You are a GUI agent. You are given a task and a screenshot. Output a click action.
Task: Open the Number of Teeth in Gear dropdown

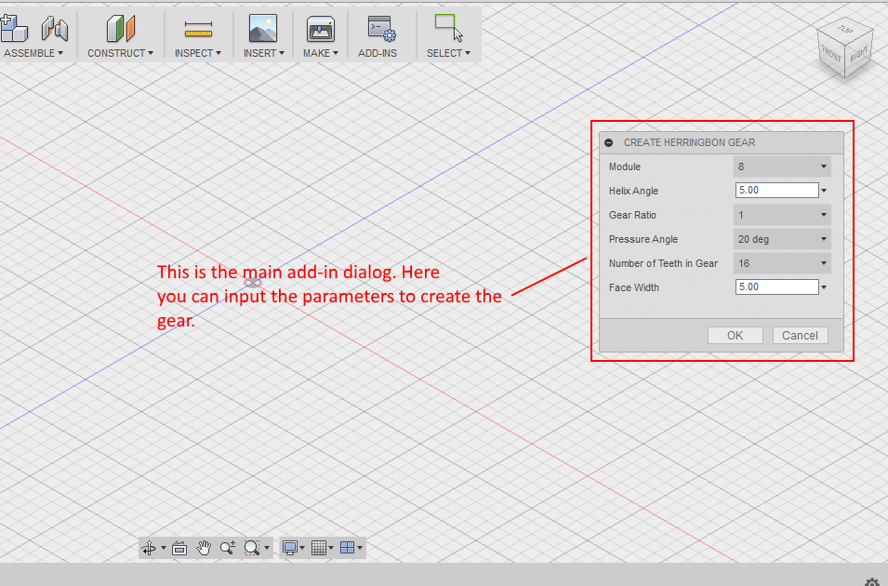(x=781, y=263)
